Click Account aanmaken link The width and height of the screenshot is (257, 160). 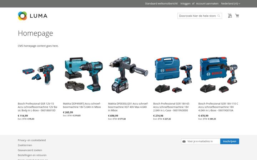point(207,4)
